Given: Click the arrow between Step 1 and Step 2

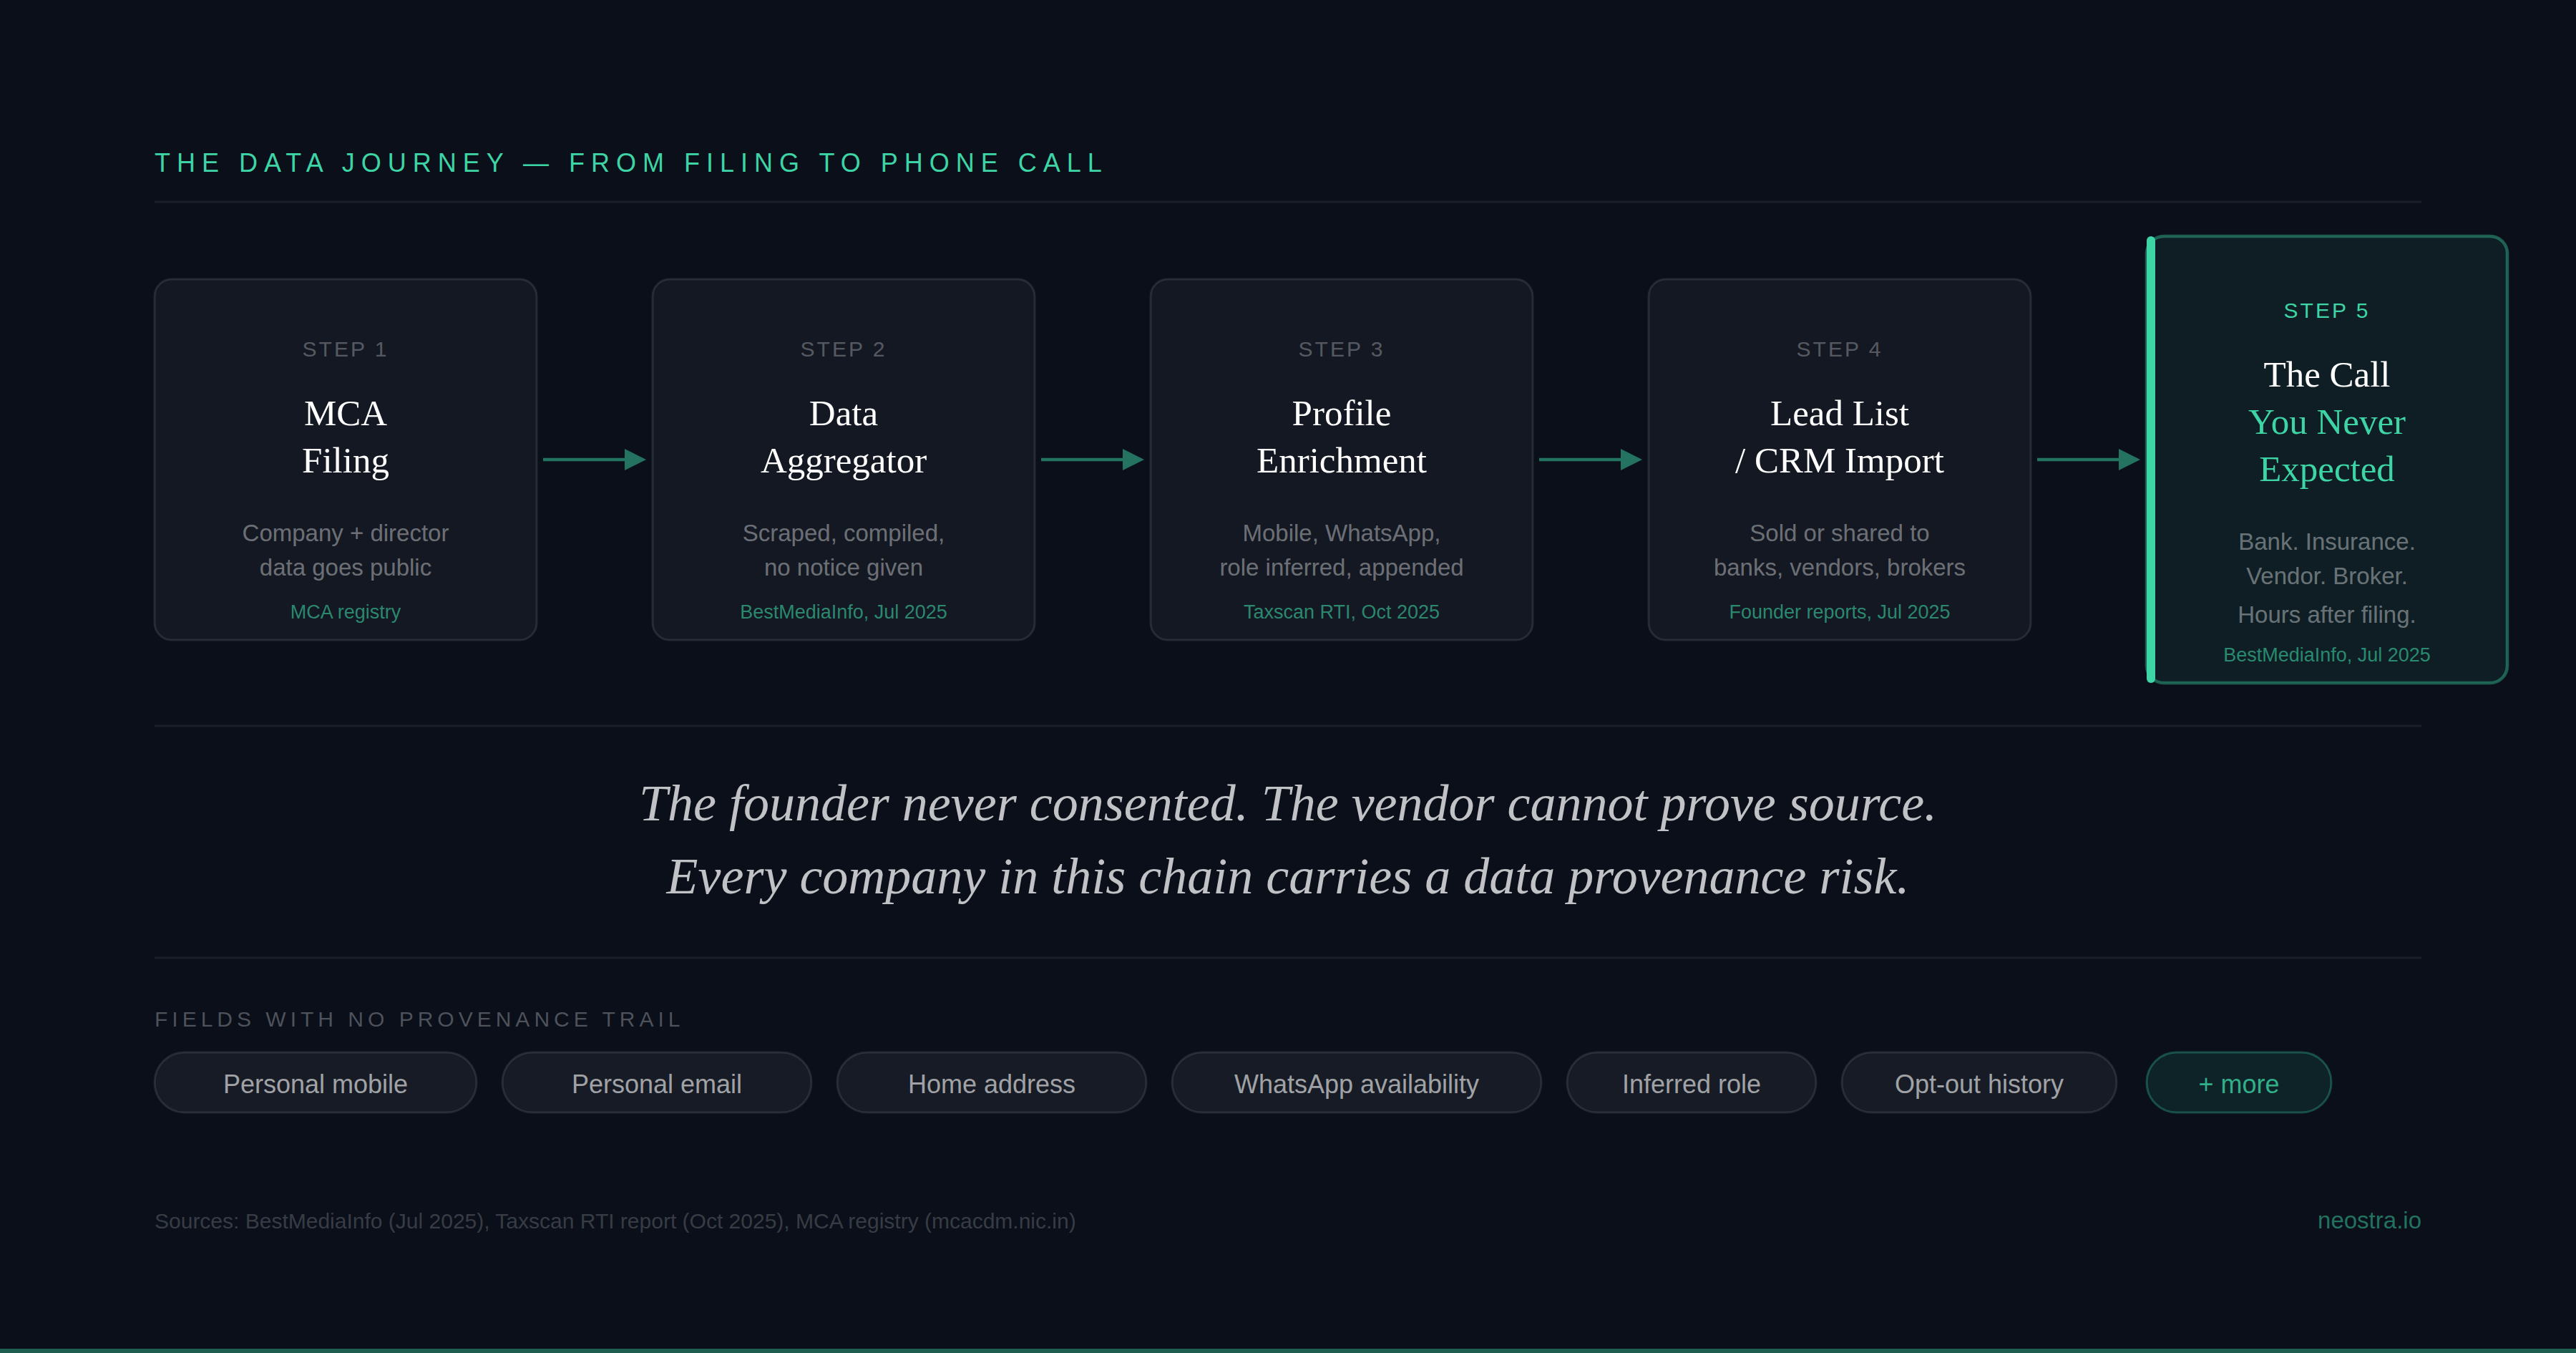Looking at the screenshot, I should click(x=594, y=460).
